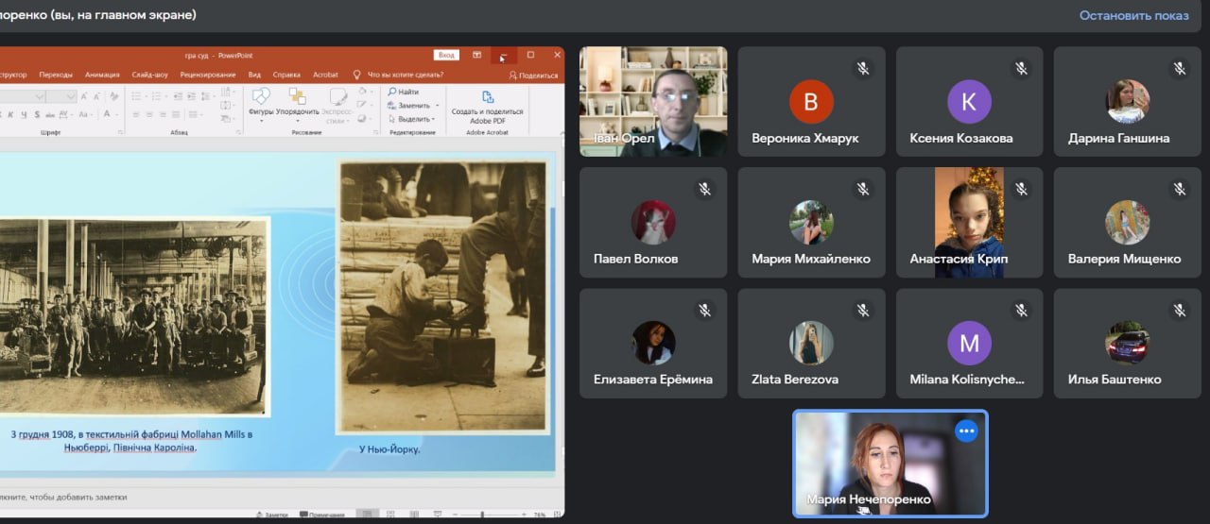The width and height of the screenshot is (1210, 524).
Task: Click Create and Share Adobe PDF icon
Action: pos(488,97)
